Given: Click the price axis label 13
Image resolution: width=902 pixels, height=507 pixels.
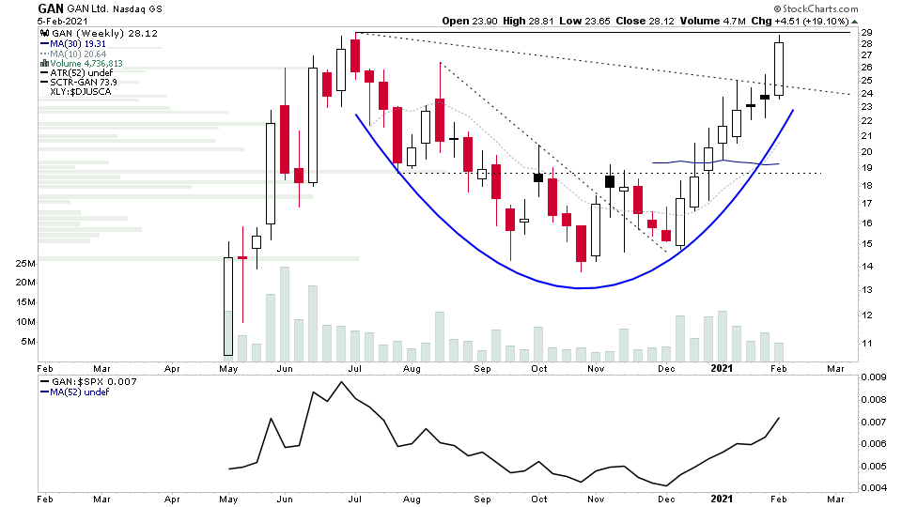Looking at the screenshot, I should [867, 290].
